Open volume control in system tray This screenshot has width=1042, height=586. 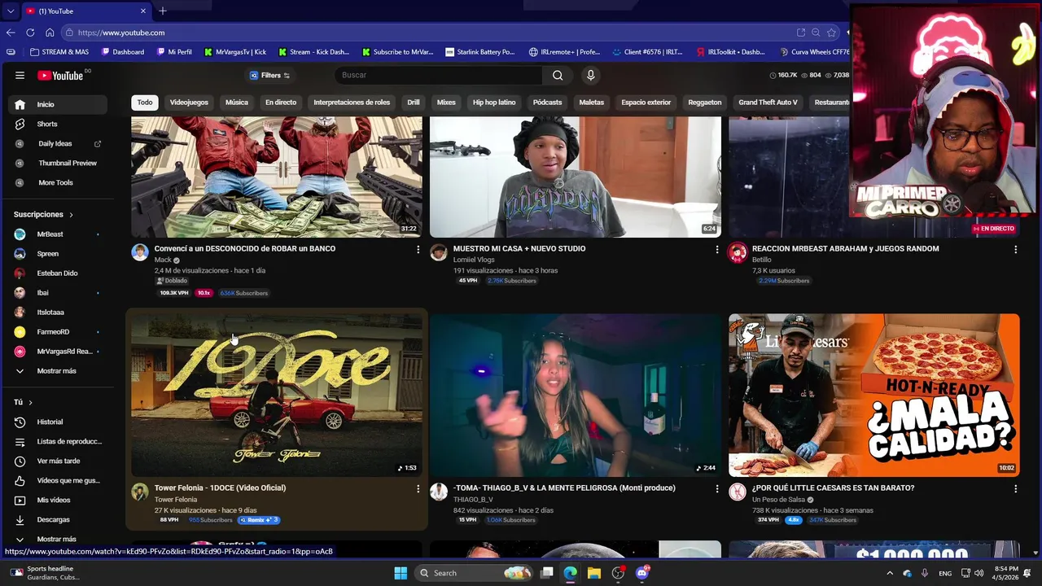click(979, 573)
